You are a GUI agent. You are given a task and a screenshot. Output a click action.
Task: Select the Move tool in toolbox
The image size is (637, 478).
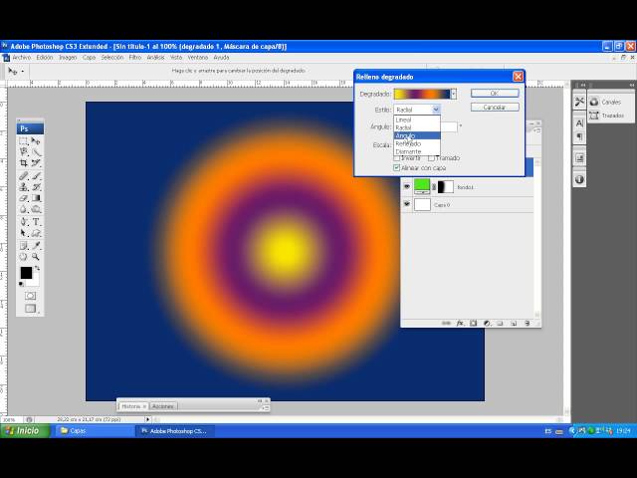(x=36, y=141)
